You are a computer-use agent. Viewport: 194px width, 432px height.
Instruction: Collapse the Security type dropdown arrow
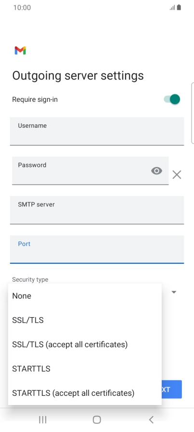pos(174,292)
